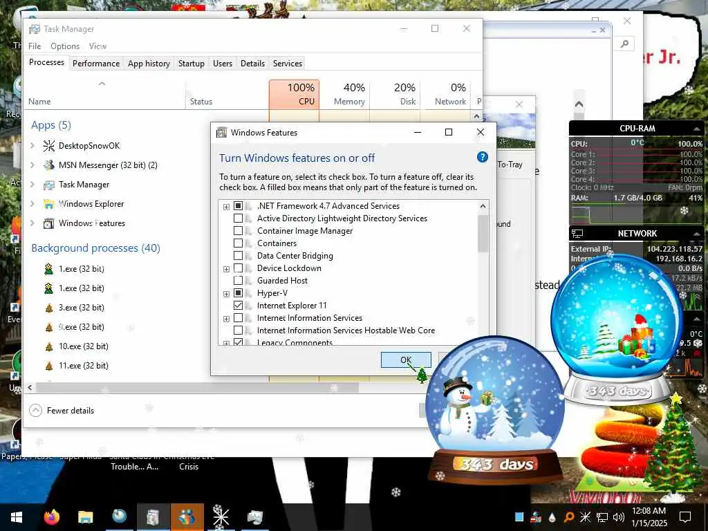Expand the Device Lockdown tree node

pos(226,269)
